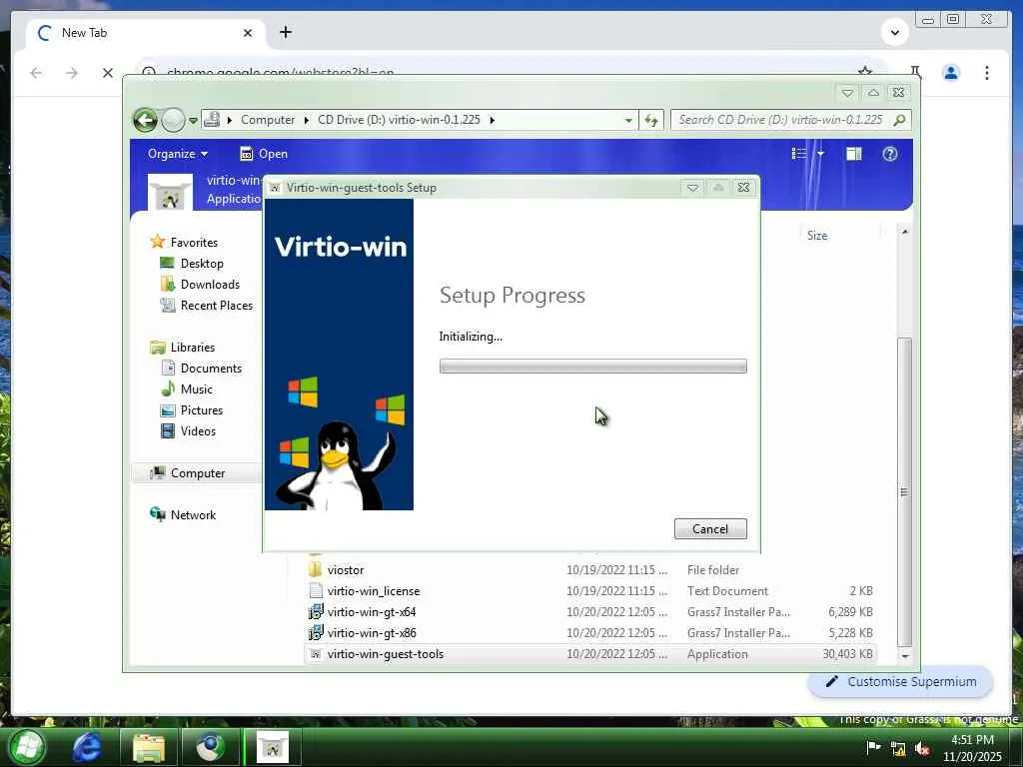The width and height of the screenshot is (1023, 767).
Task: Open the file explorer taskbar icon
Action: click(149, 747)
